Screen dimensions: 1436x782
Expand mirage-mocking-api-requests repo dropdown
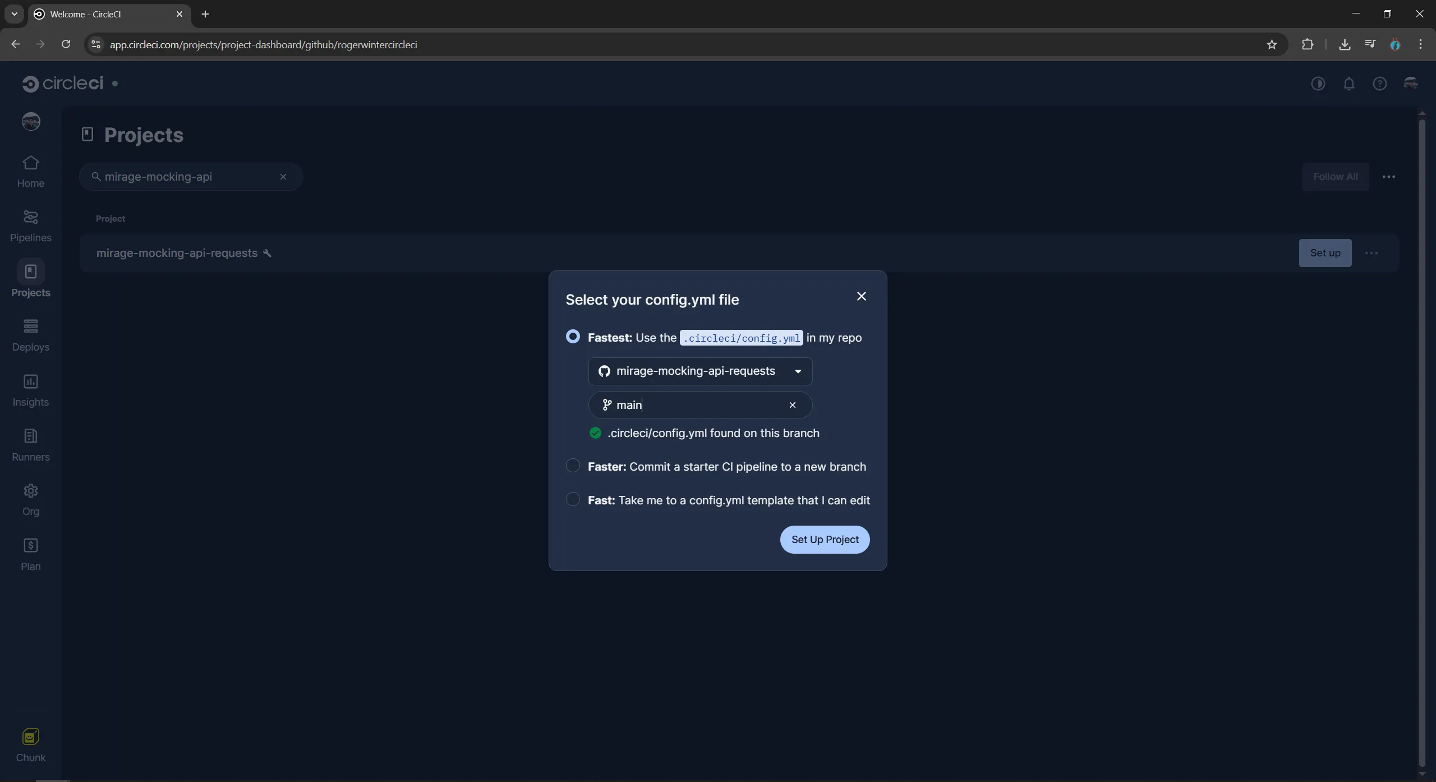[x=699, y=371]
